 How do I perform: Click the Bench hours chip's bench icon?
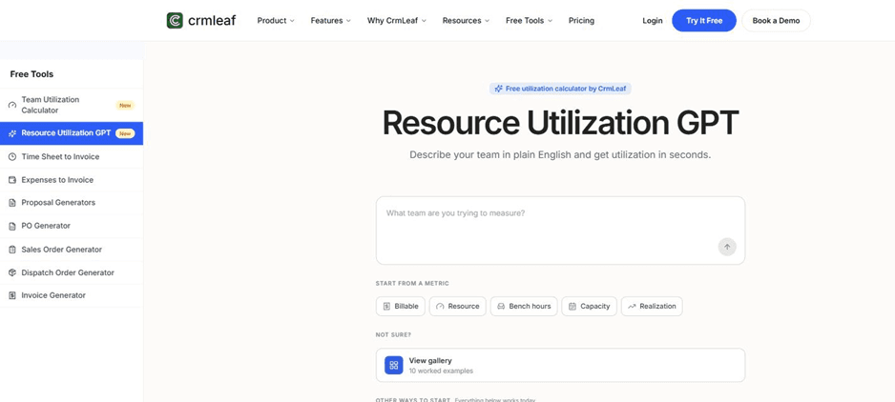(501, 306)
